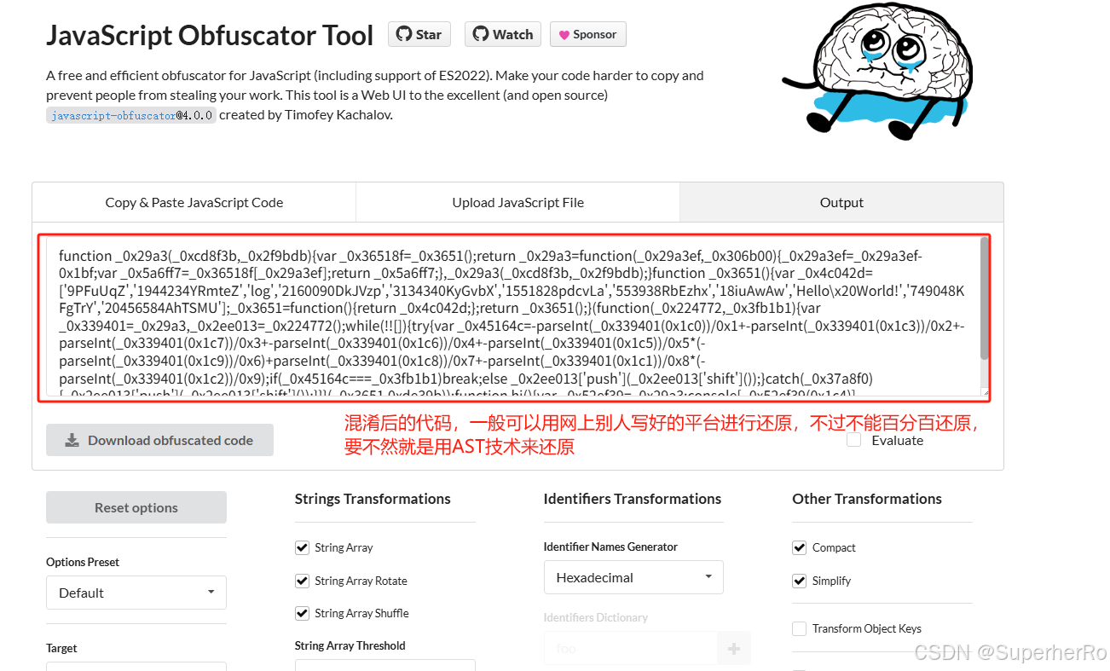Click 'Other Transformations' section heading
This screenshot has width=1110, height=671.
pos(867,499)
